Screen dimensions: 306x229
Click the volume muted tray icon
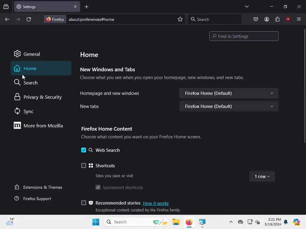[258, 222]
